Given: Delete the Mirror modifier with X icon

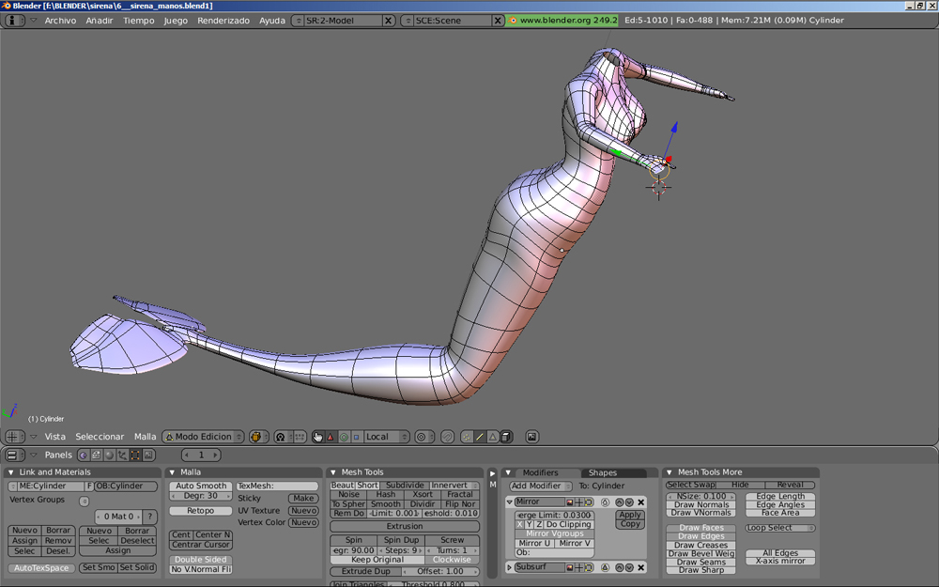Looking at the screenshot, I should (641, 502).
